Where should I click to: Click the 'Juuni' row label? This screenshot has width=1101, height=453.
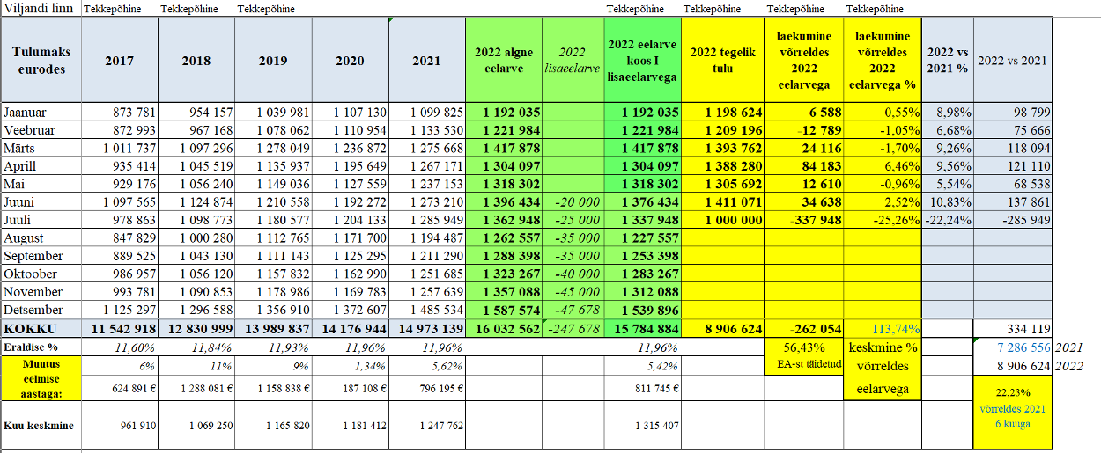[x=41, y=201]
